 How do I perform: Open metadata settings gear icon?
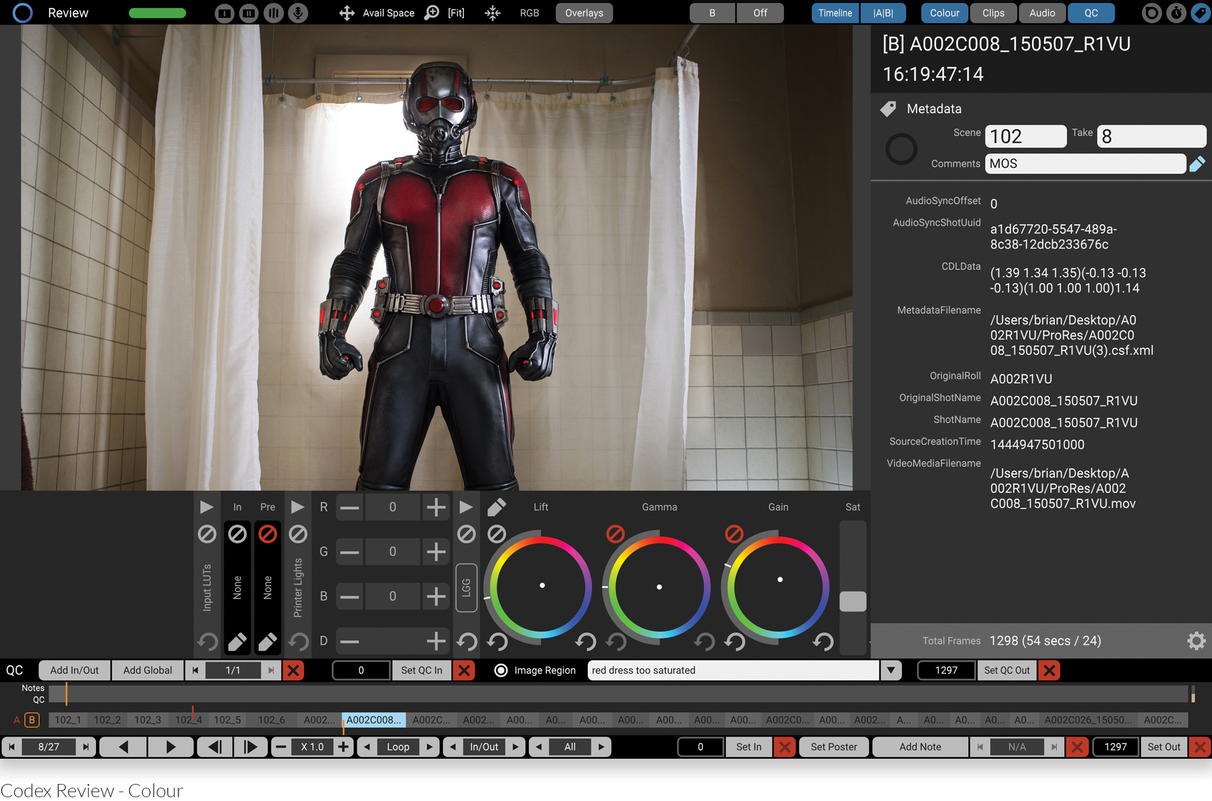click(x=1196, y=641)
